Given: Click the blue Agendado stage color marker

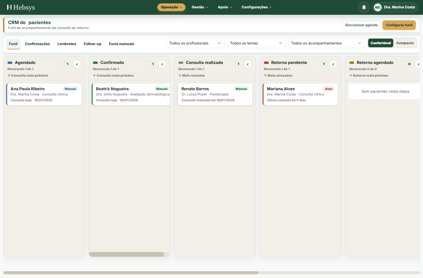Looking at the screenshot, I should click(x=10, y=63).
